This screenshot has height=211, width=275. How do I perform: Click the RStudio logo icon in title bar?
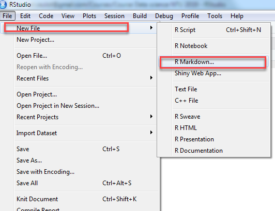(x=3, y=4)
